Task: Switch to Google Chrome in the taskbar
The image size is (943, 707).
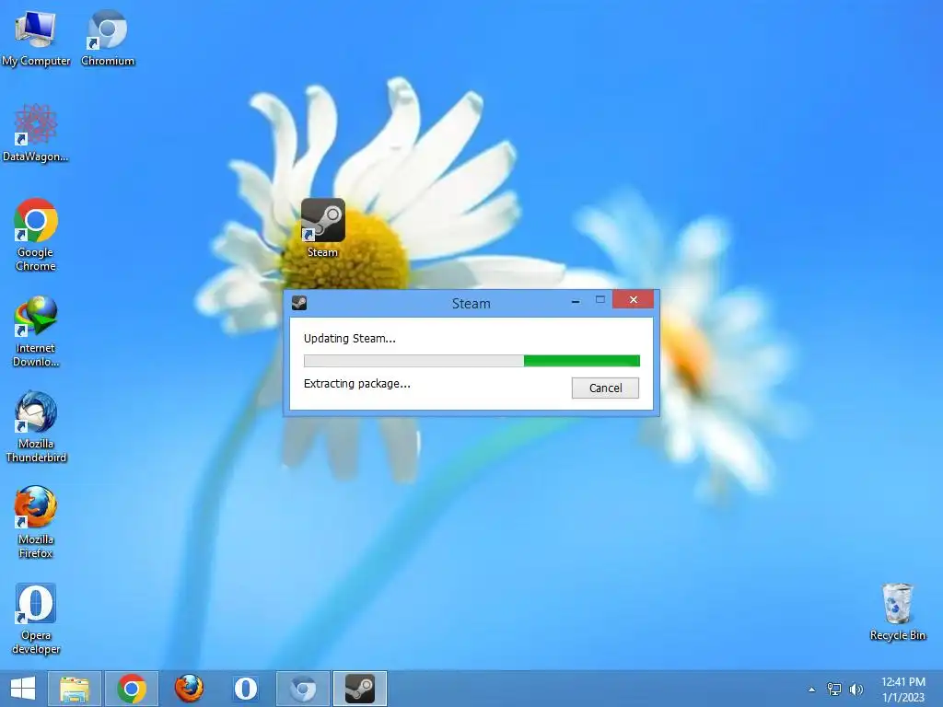Action: [132, 689]
